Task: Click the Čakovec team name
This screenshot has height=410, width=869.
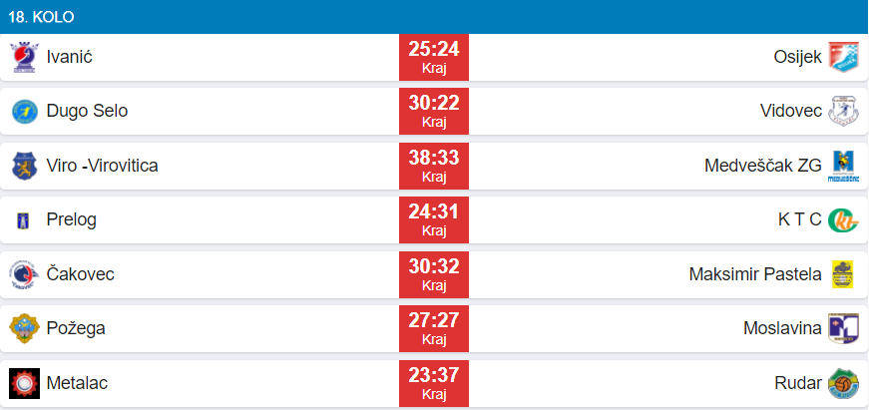Action: coord(81,273)
